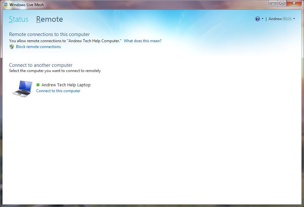The height and width of the screenshot is (207, 304).
Task: Minimize the Windows Live Mesh window
Action: click(x=273, y=4)
